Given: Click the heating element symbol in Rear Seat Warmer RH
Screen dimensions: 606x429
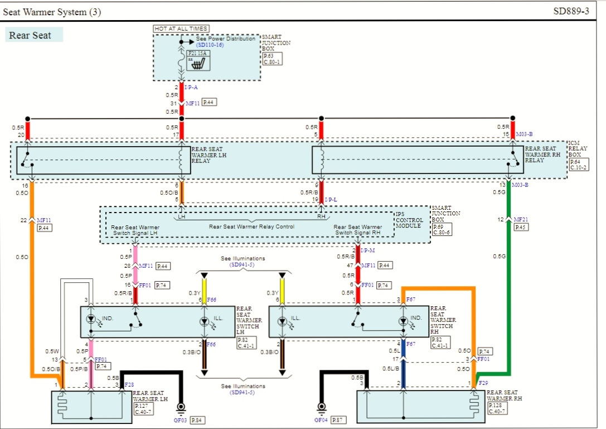Looking at the screenshot, I should click(474, 406).
